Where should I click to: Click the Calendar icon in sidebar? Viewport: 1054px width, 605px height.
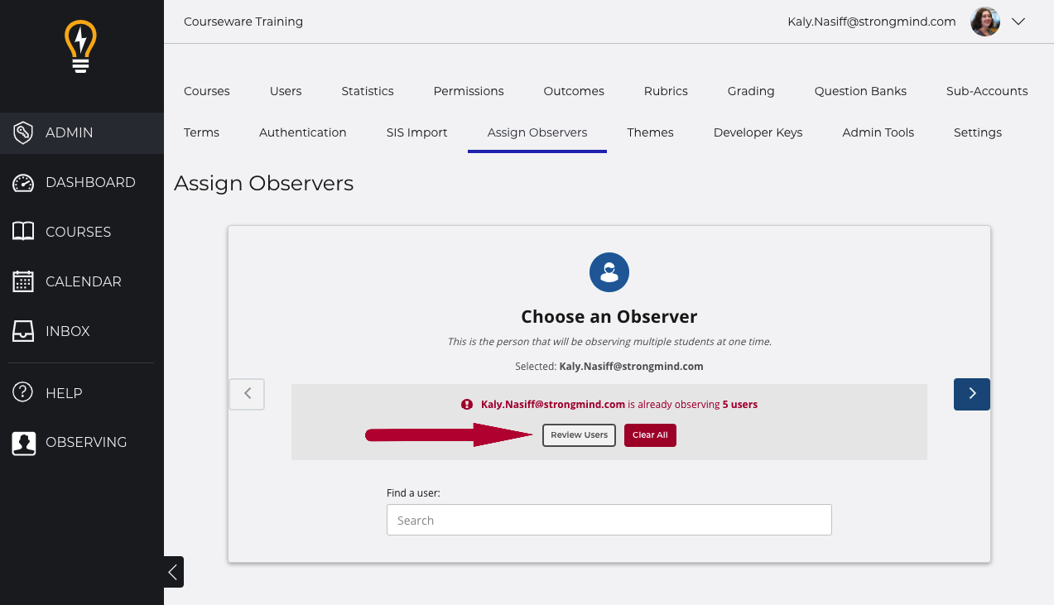click(23, 281)
